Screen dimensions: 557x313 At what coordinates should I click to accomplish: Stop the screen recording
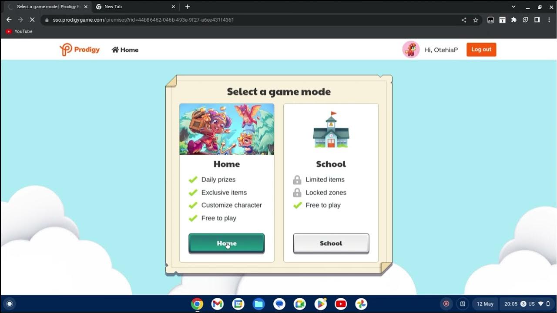click(x=446, y=304)
